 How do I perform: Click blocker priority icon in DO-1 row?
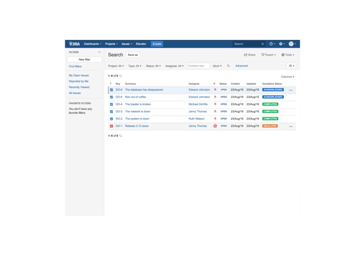[215, 126]
